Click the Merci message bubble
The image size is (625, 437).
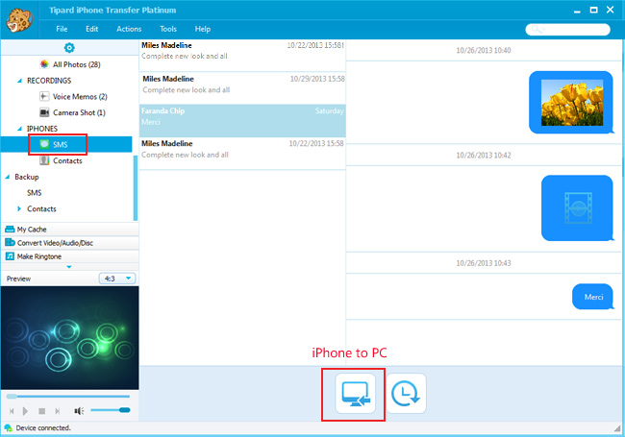[x=593, y=297]
